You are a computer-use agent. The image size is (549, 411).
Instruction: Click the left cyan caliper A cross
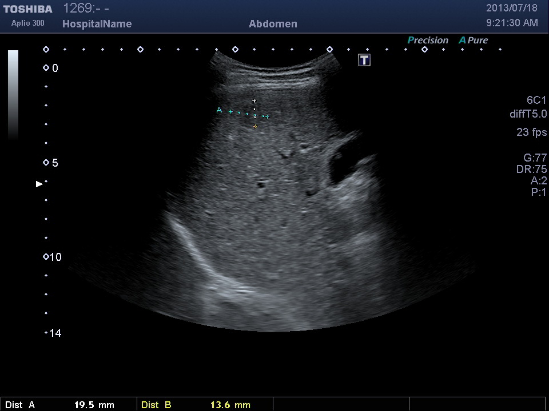[x=231, y=112]
